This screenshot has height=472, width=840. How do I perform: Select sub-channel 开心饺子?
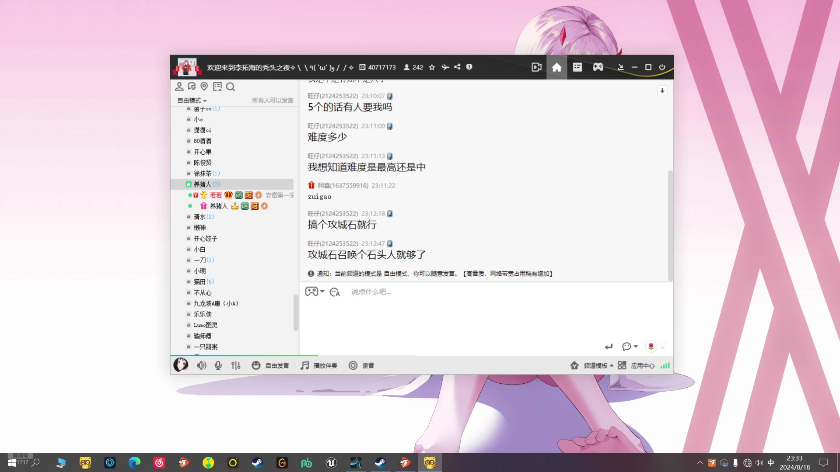coord(206,239)
